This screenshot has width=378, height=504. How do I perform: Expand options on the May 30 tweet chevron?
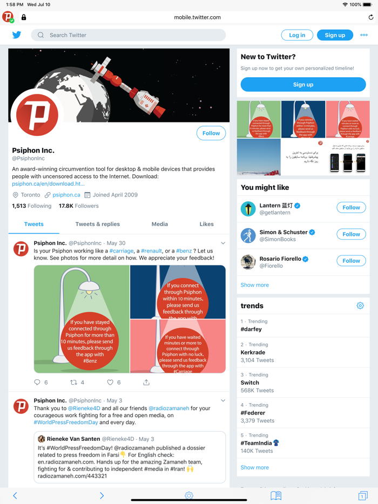pos(222,242)
